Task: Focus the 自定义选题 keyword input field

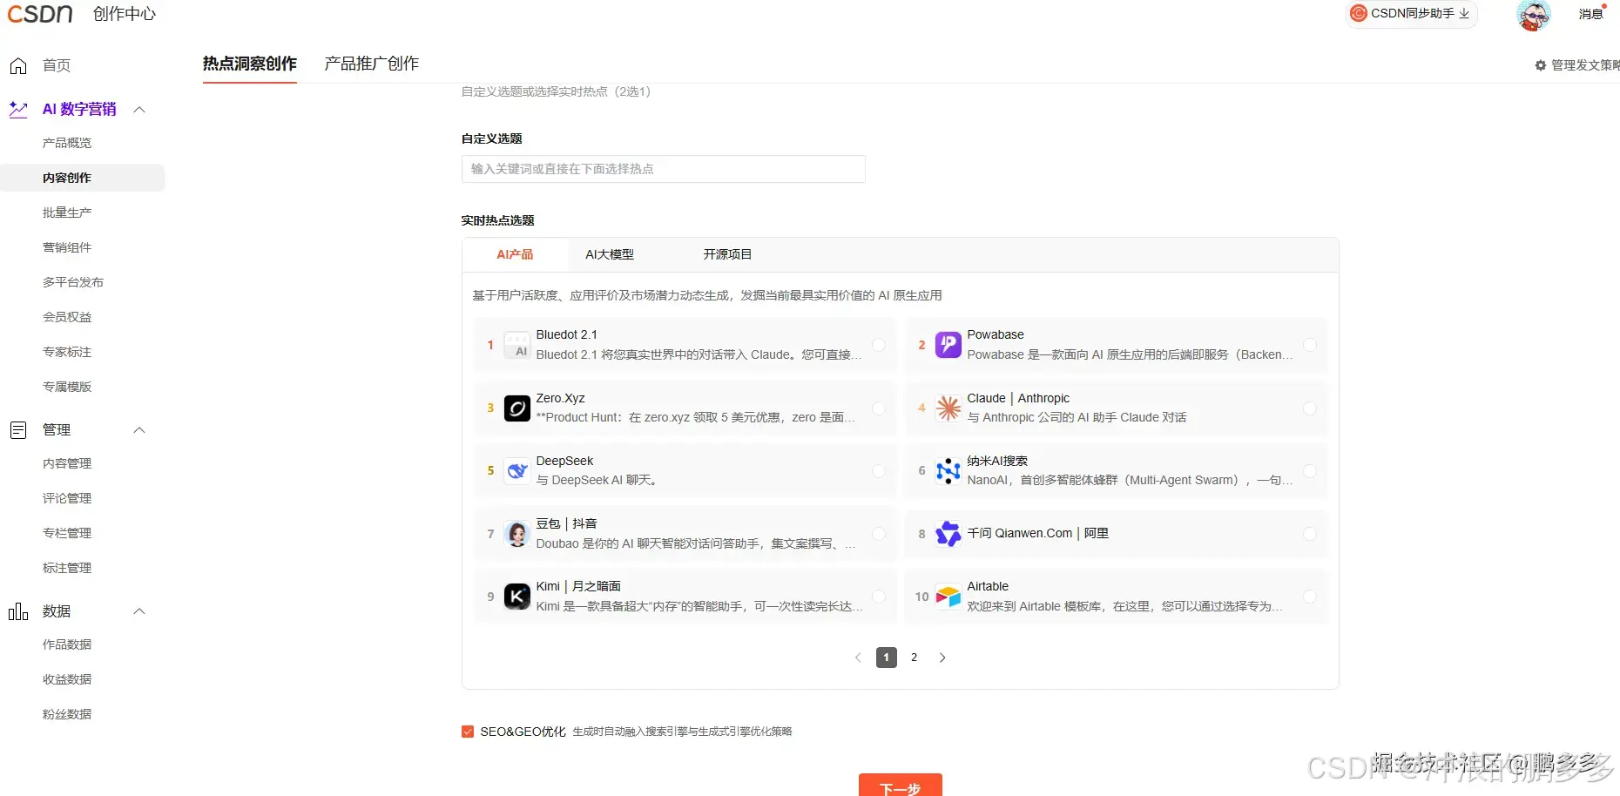Action: click(663, 169)
